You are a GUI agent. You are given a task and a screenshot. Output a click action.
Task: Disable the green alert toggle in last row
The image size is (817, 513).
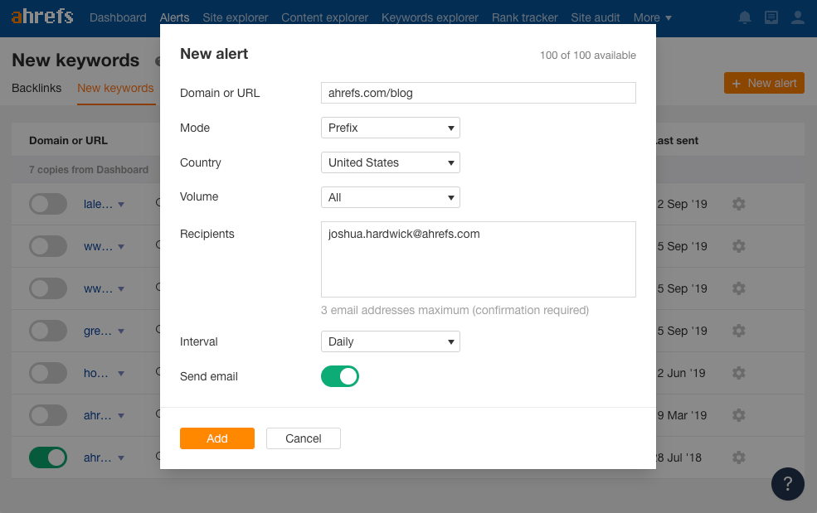(48, 457)
